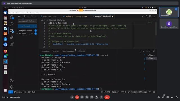Select the second bash terminal in list
The image size is (180, 101).
point(152,58)
